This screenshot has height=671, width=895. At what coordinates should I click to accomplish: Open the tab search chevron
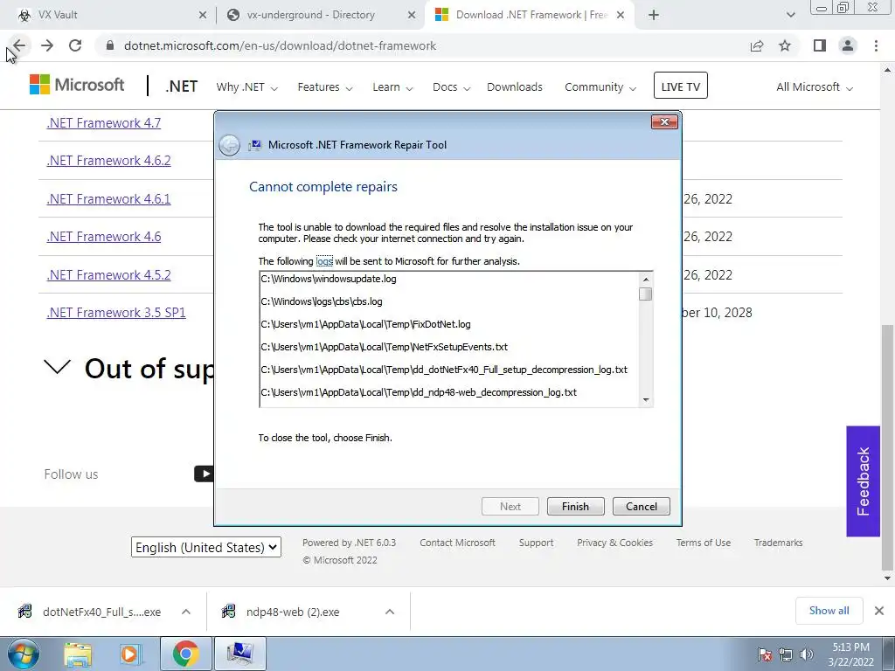790,15
